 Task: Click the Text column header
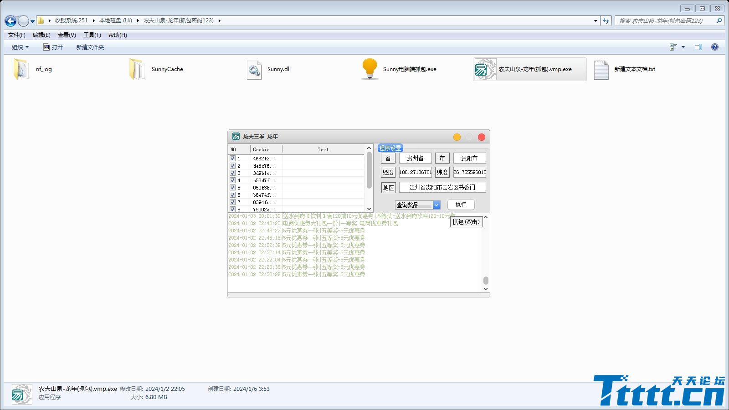323,149
